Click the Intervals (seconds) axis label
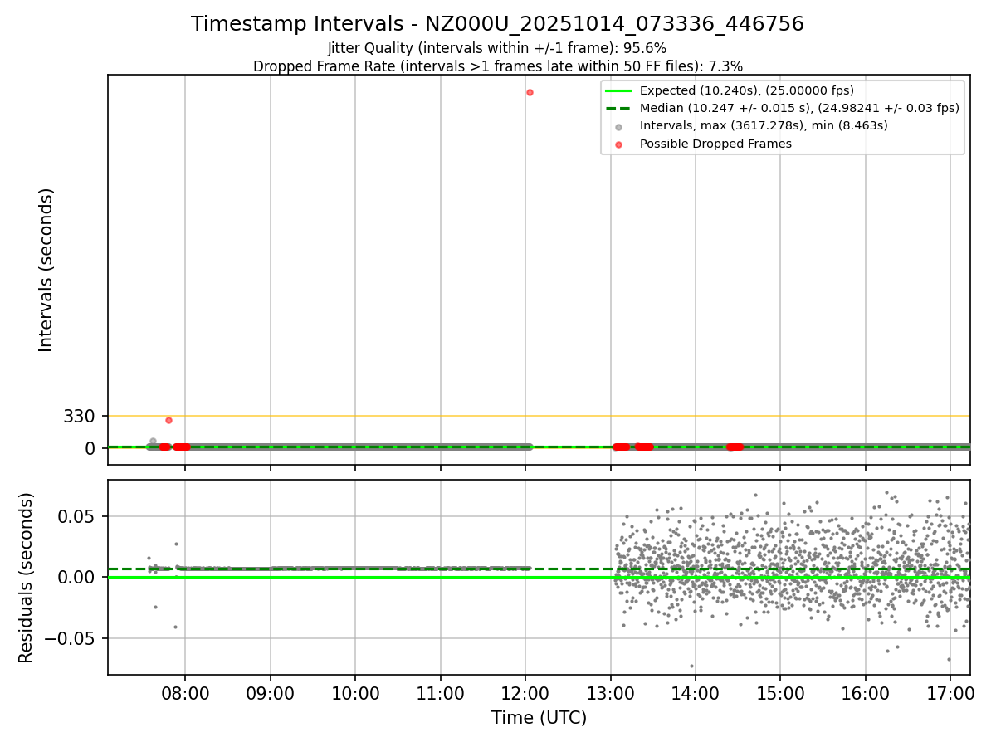996x747 pixels. pyautogui.click(x=46, y=270)
